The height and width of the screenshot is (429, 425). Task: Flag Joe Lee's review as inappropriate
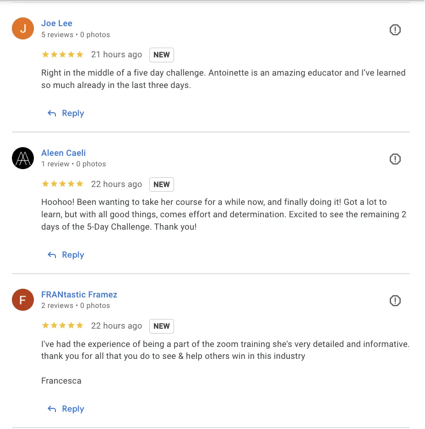click(395, 30)
